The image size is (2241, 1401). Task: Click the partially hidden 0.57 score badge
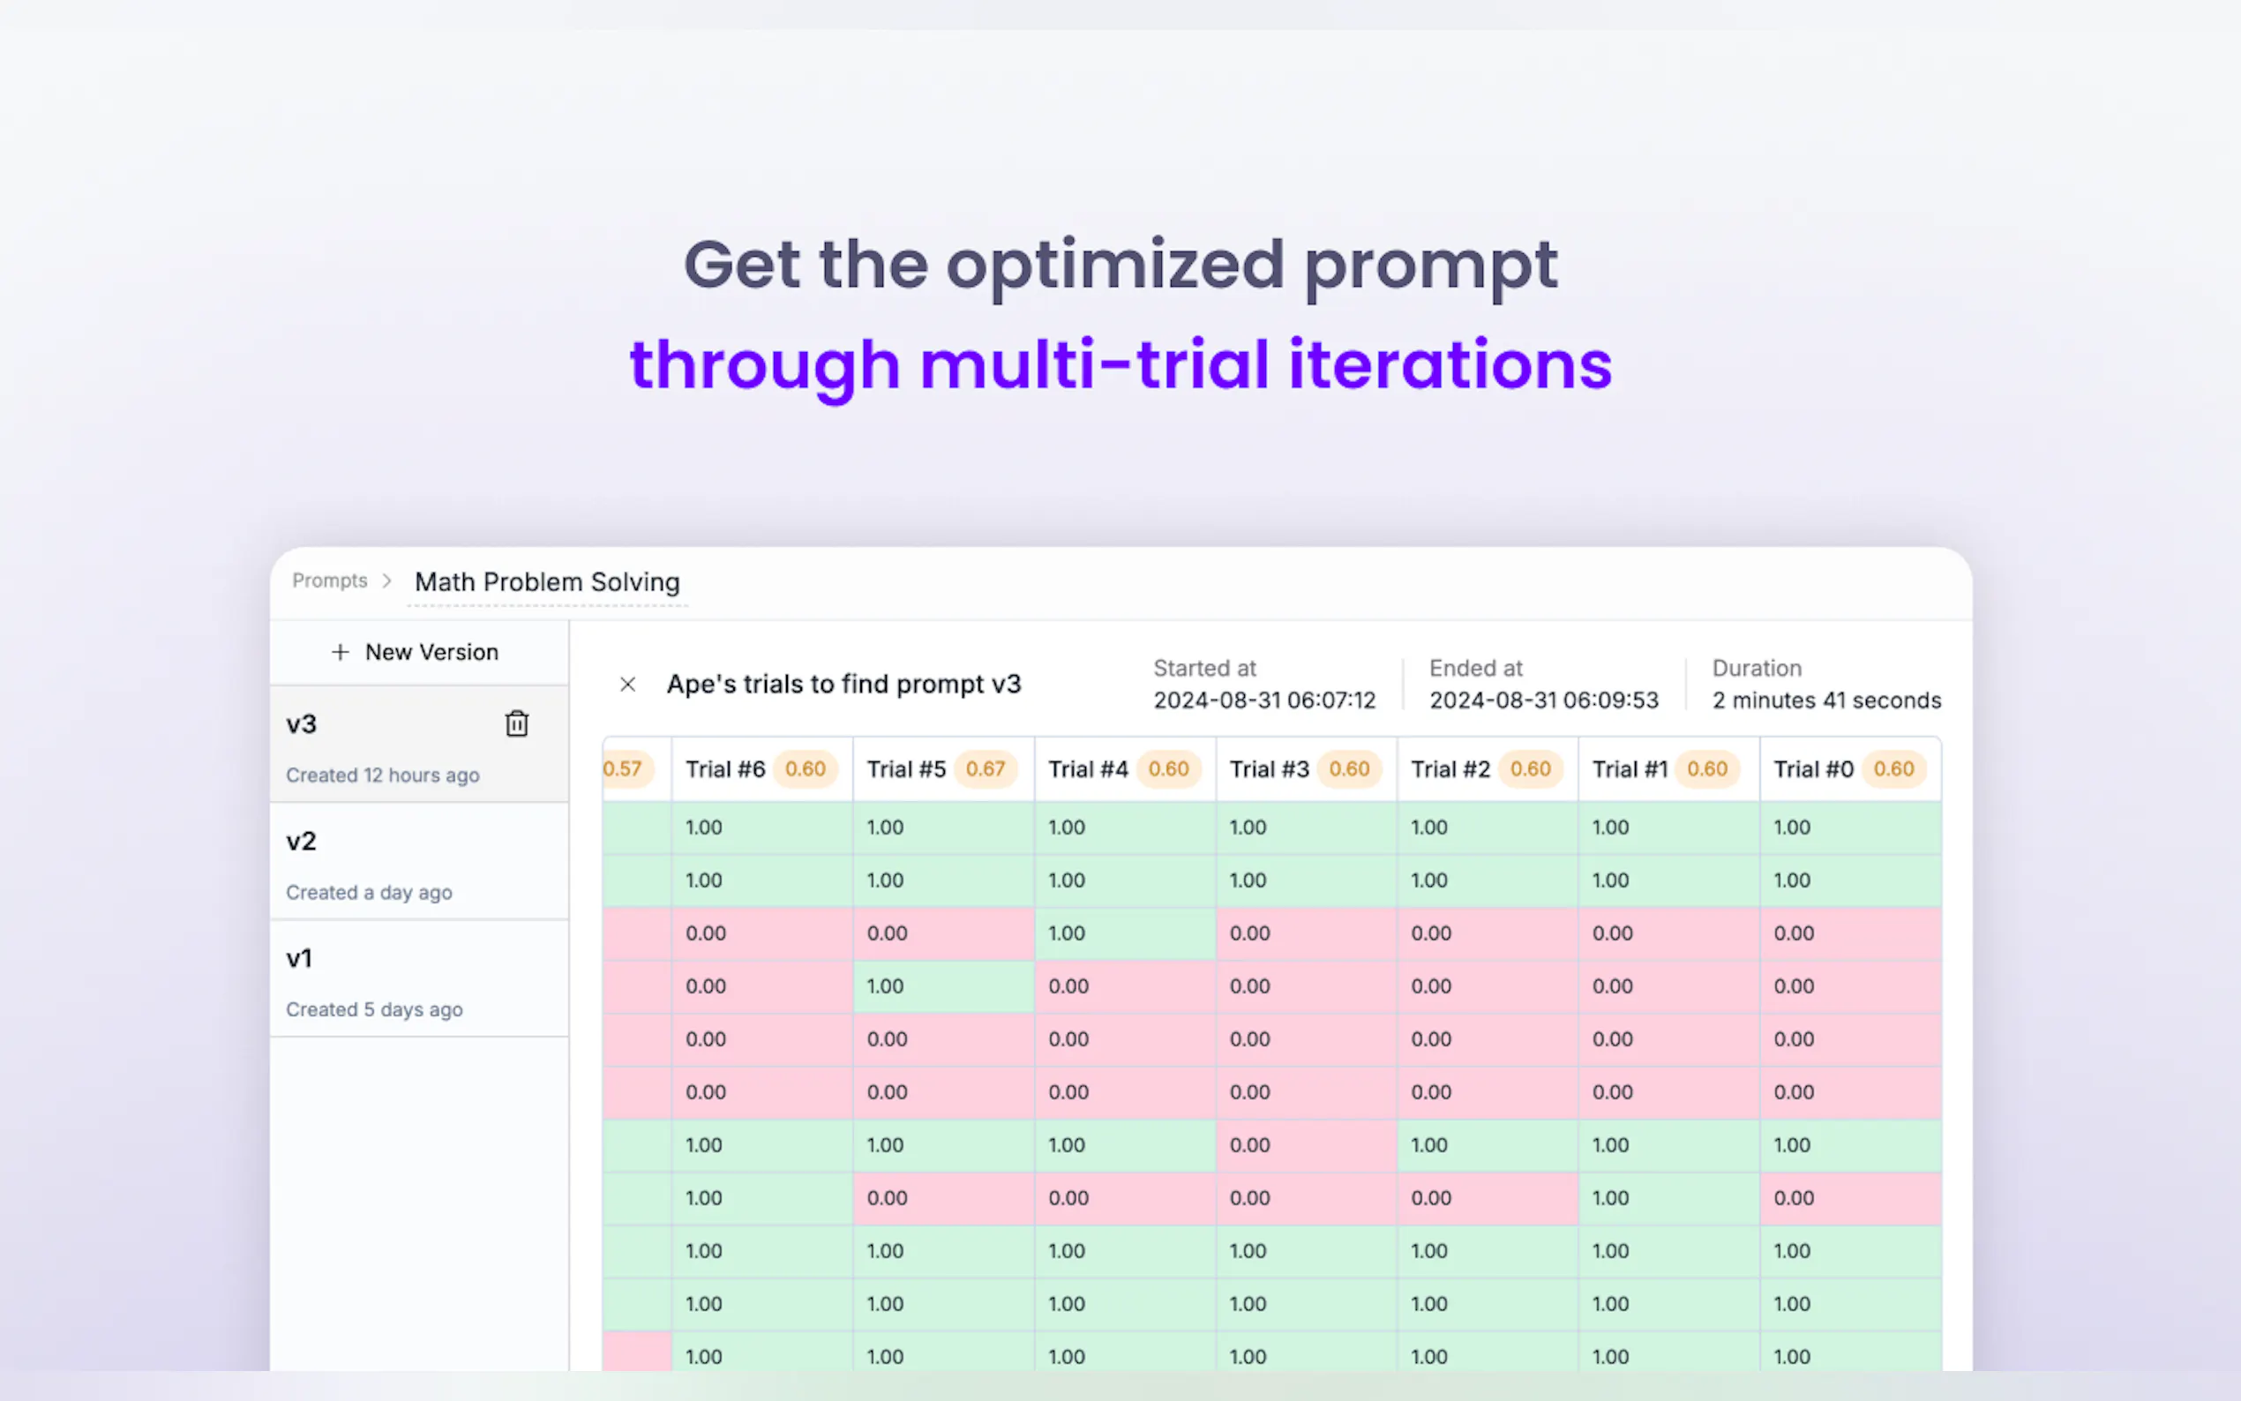click(x=623, y=769)
